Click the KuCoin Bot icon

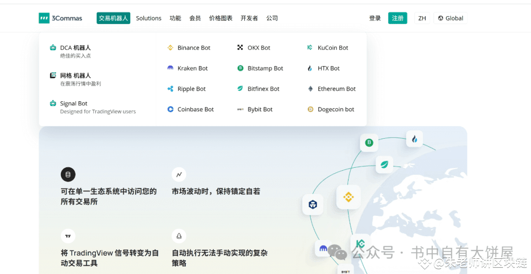pyautogui.click(x=310, y=48)
